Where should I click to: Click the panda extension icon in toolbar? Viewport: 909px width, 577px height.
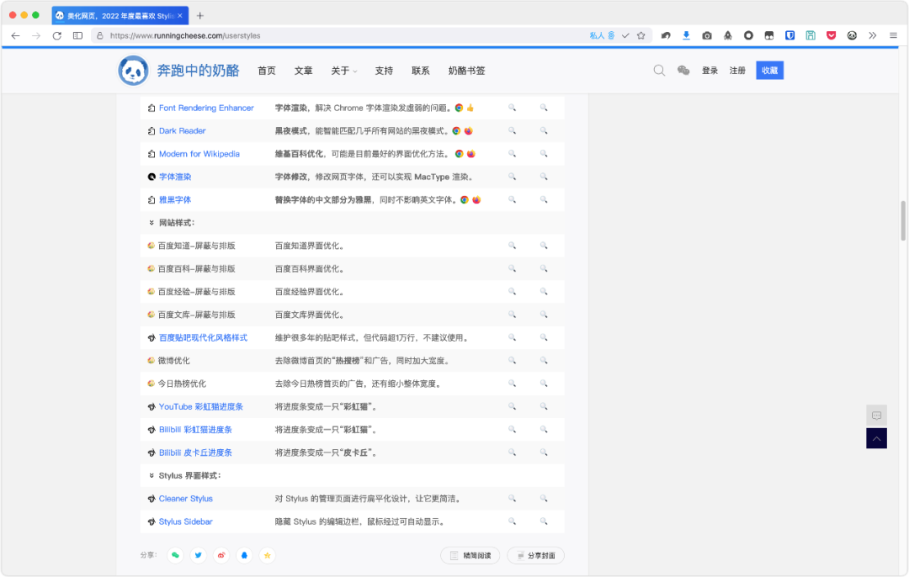point(852,35)
